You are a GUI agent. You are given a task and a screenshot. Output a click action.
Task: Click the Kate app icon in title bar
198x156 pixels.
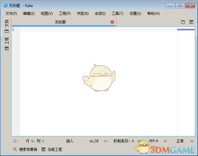5,5
